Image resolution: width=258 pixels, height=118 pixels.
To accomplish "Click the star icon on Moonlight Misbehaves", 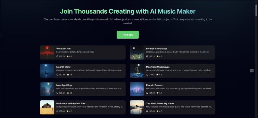I will point(158,75).
